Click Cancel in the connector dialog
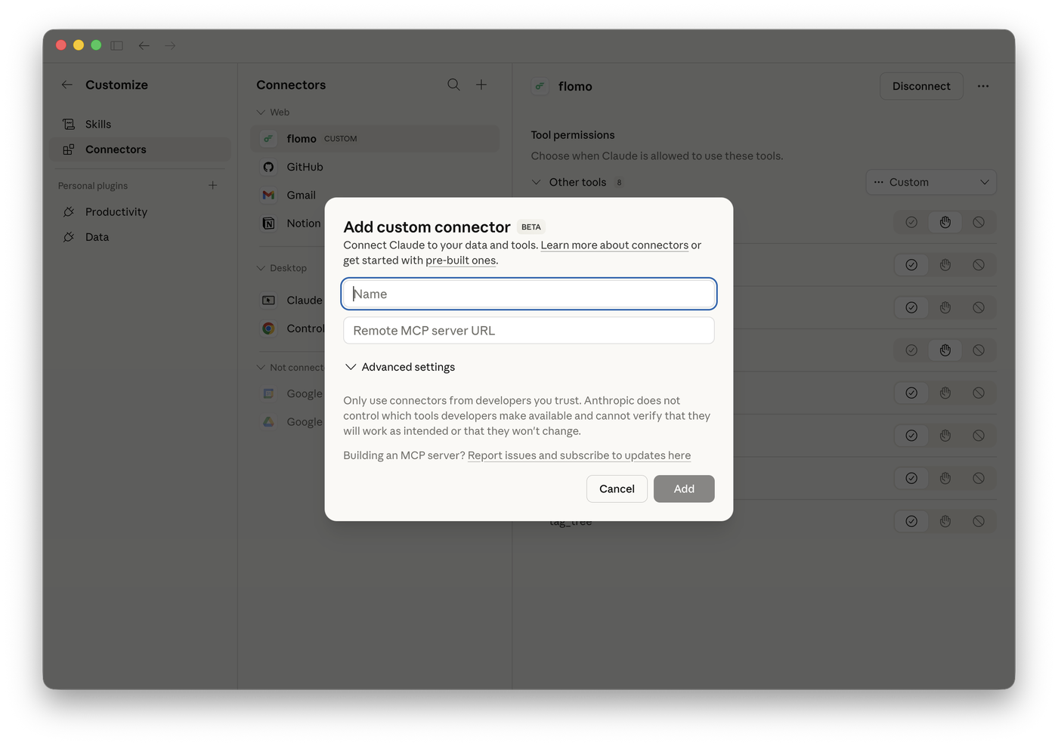This screenshot has width=1058, height=746. [617, 489]
